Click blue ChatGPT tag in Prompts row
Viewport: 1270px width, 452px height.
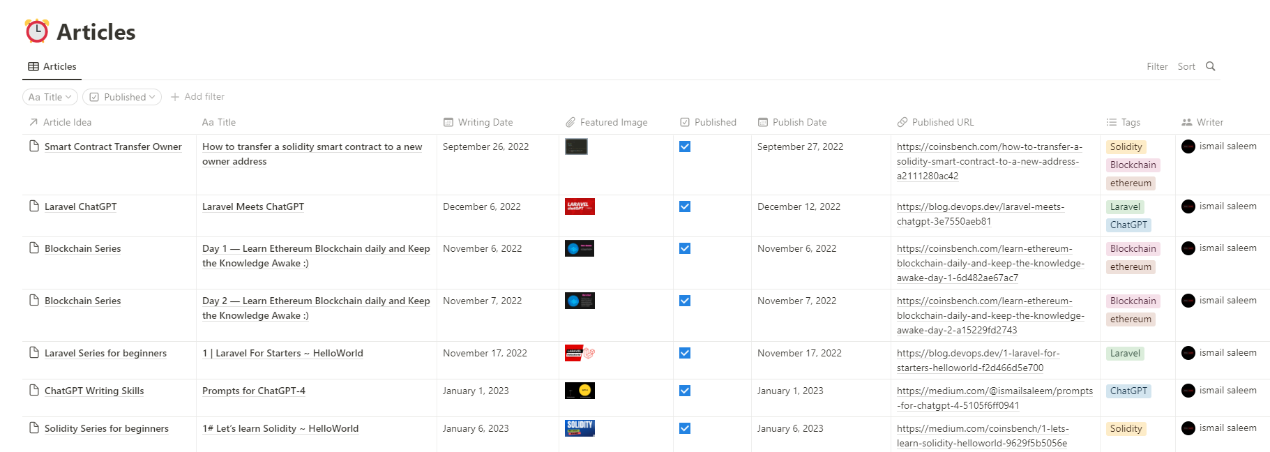tap(1128, 391)
